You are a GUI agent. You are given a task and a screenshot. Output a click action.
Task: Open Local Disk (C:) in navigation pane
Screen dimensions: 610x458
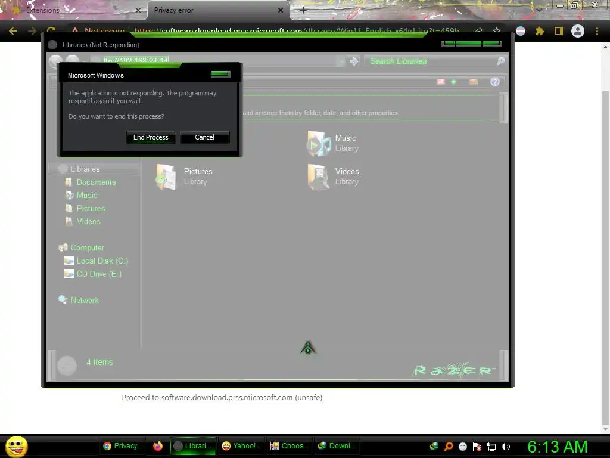(x=102, y=261)
